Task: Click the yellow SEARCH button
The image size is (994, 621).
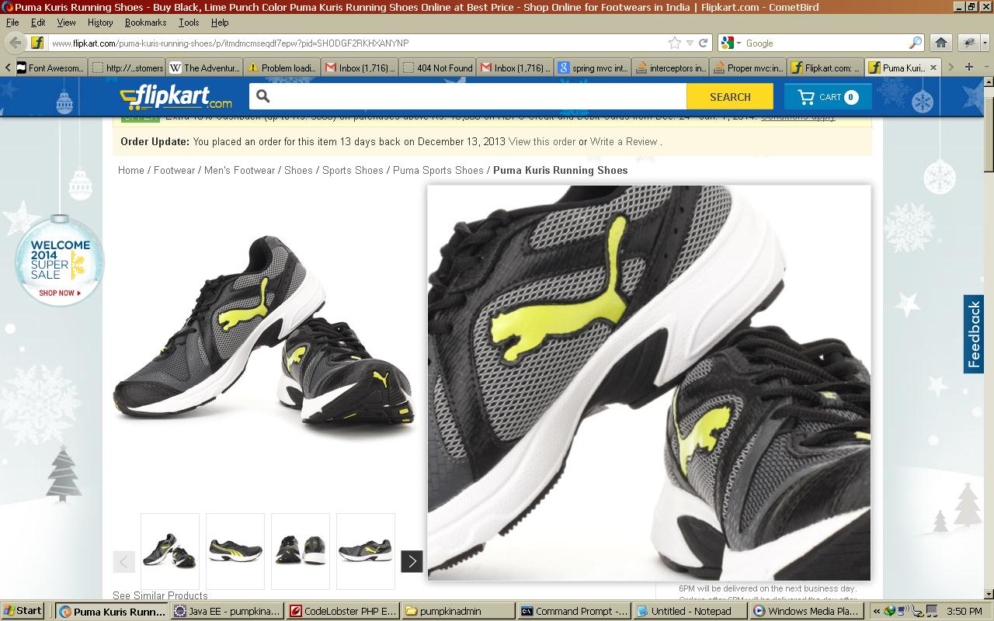Action: pos(730,97)
